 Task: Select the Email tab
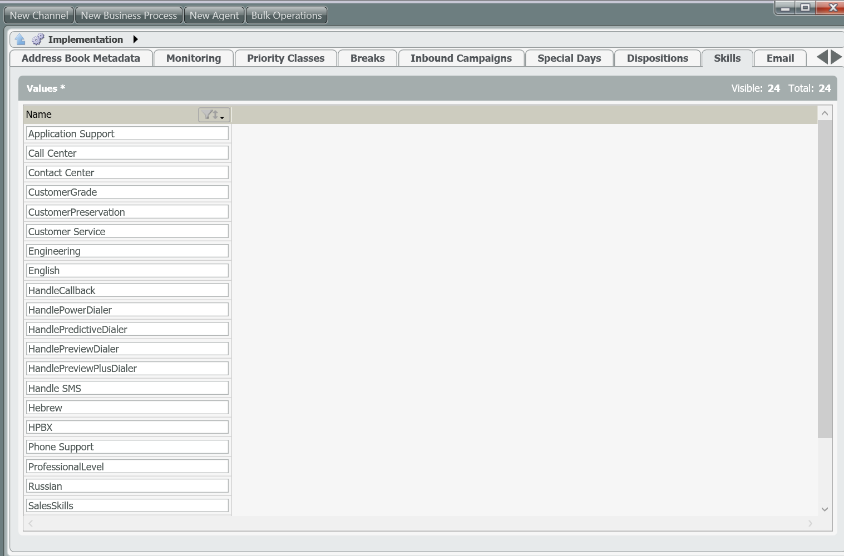(780, 58)
